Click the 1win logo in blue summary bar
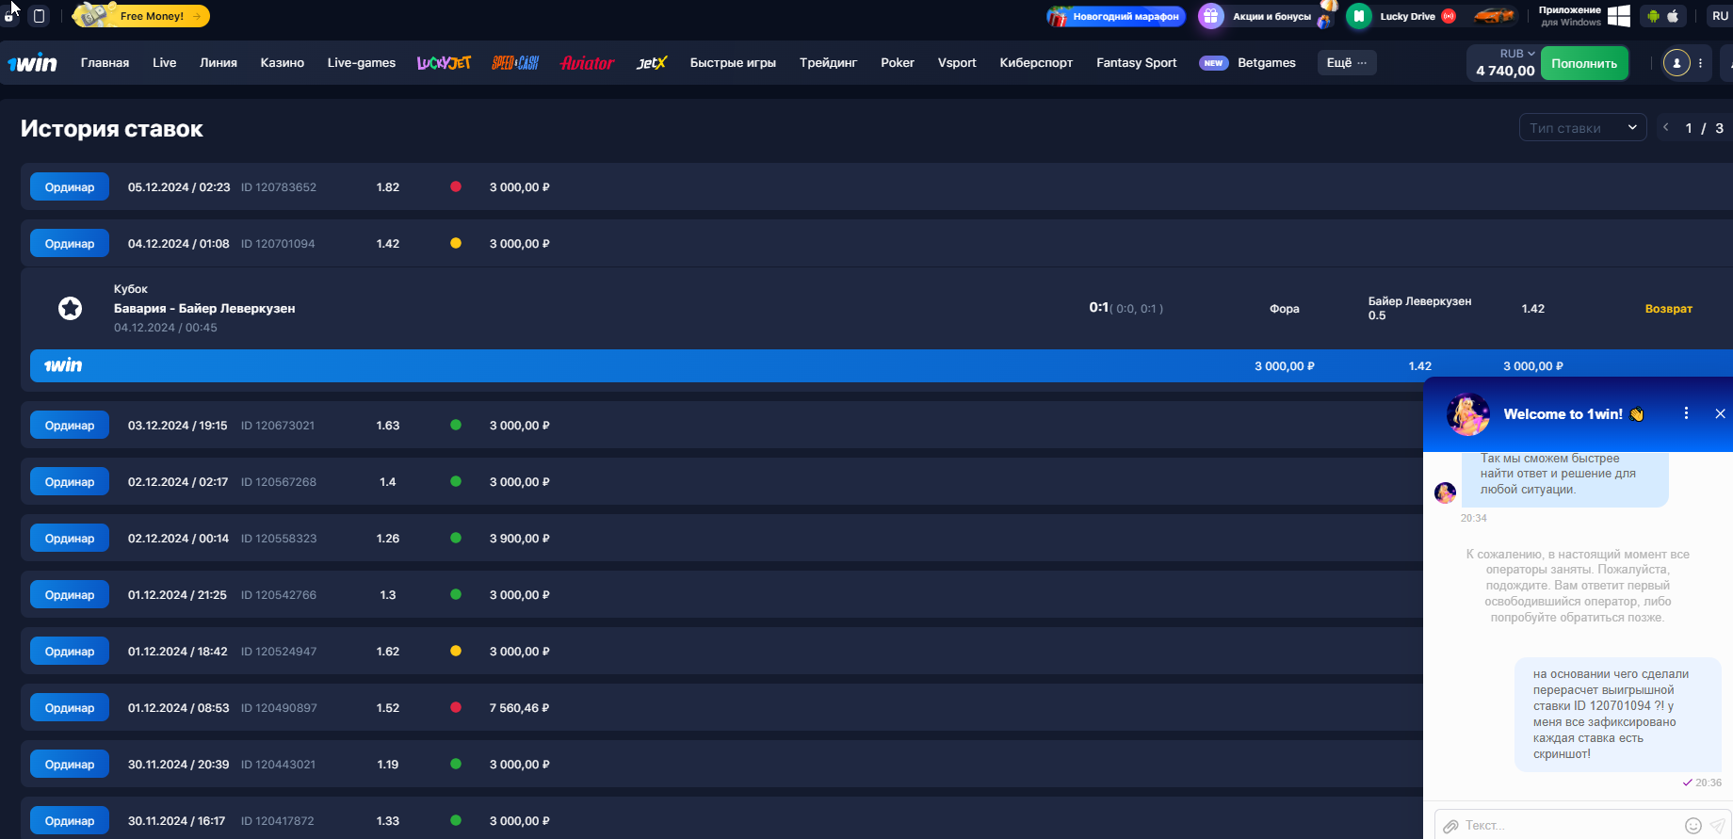This screenshot has width=1733, height=839. pyautogui.click(x=63, y=365)
